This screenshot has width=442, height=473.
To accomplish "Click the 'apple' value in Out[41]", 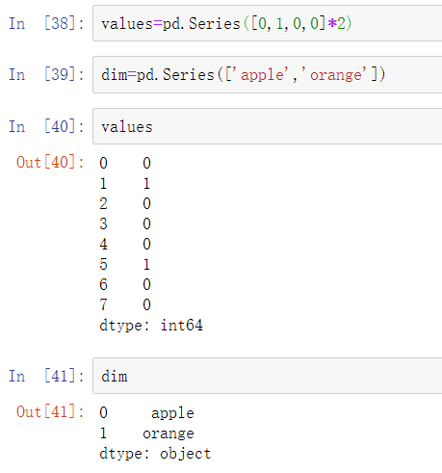I will click(172, 413).
